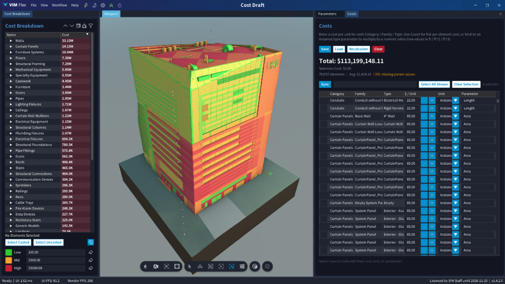Screen dimensions: 505x284
Task: Open the View menu
Action: pos(44,5)
